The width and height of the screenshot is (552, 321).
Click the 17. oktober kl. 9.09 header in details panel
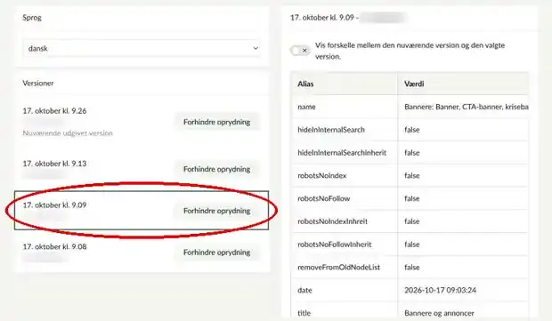321,18
